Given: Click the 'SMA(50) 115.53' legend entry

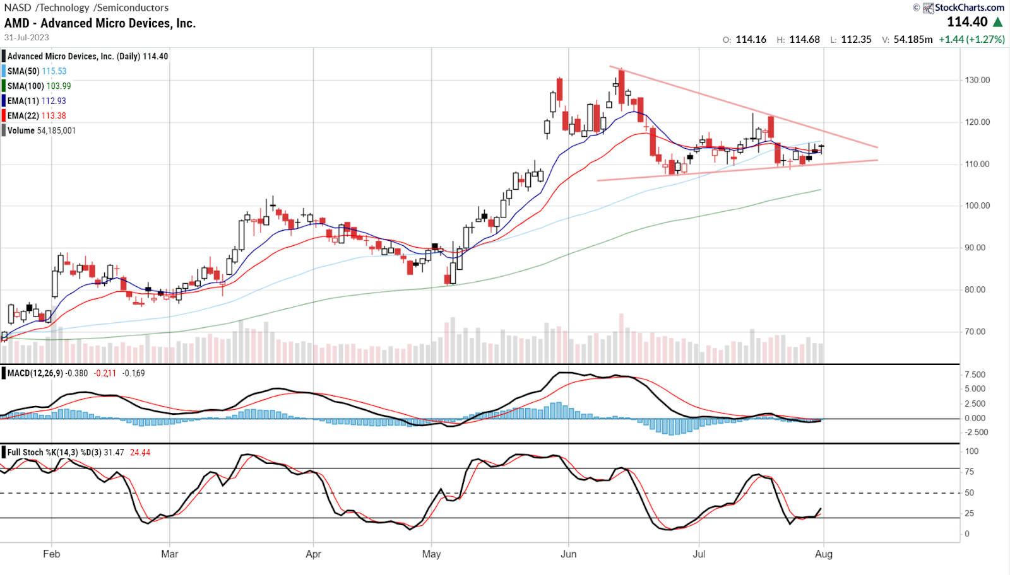Looking at the screenshot, I should 37,71.
